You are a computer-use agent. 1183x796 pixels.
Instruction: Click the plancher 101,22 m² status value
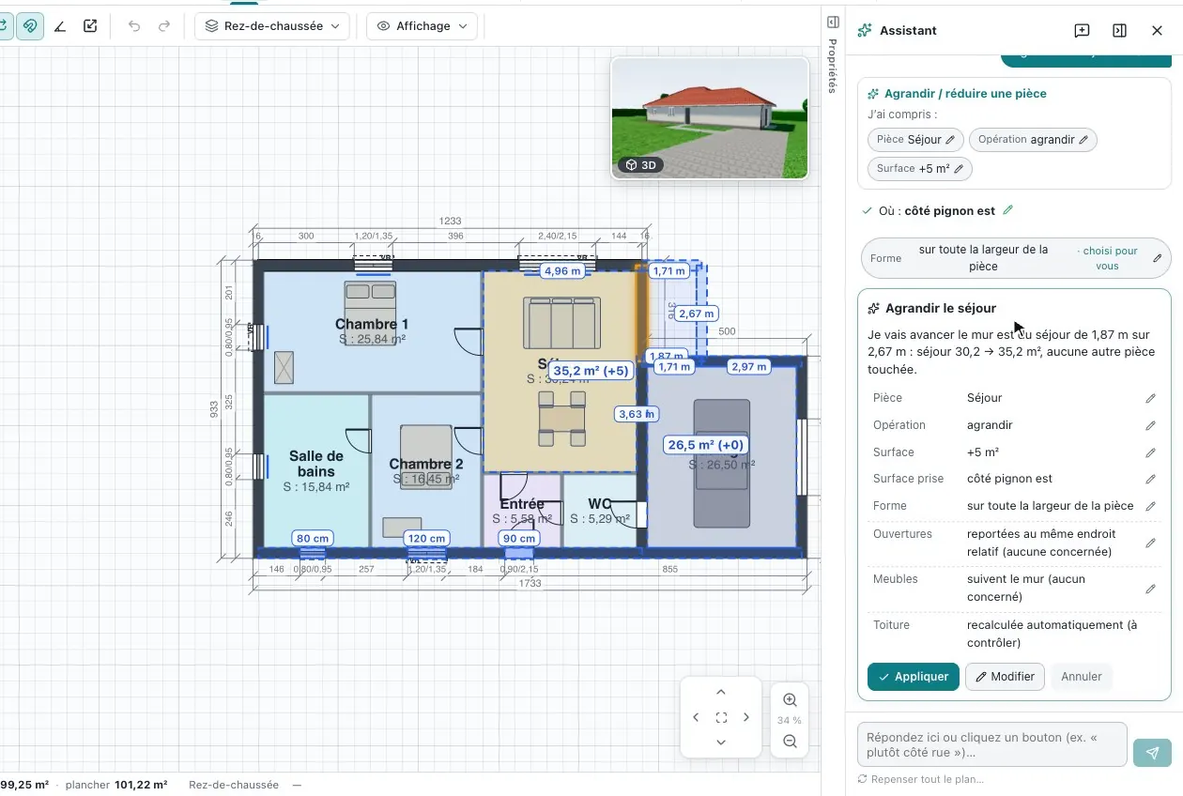(x=116, y=785)
